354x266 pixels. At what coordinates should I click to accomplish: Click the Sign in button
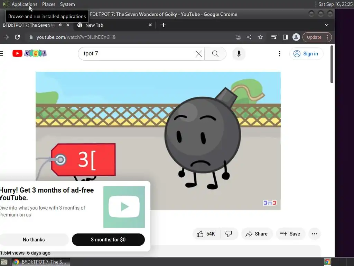306,54
